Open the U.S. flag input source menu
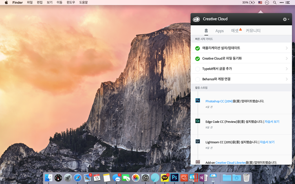The image size is (295, 184). (260, 2)
